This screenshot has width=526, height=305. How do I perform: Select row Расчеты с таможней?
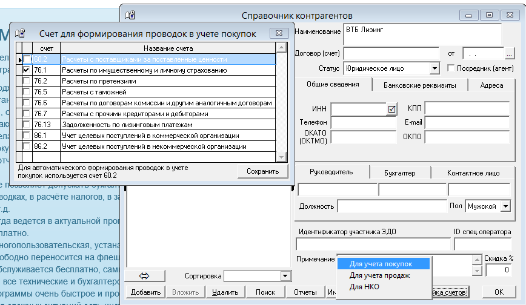pos(145,92)
